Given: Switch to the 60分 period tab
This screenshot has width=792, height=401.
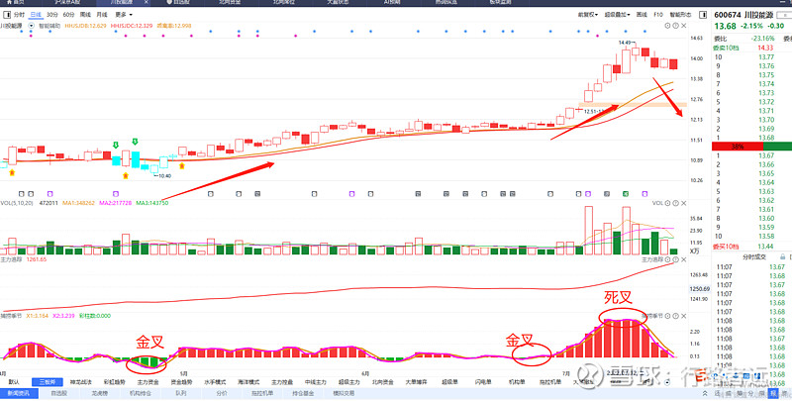Looking at the screenshot, I should 68,16.
